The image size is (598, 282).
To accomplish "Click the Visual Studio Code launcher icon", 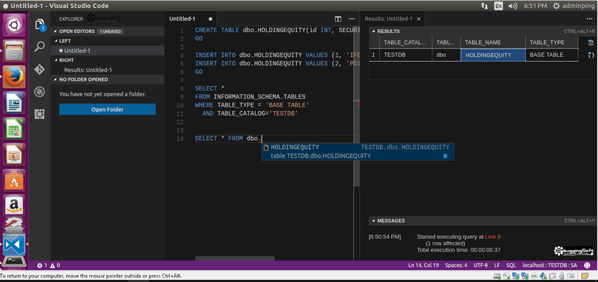I will tap(15, 245).
